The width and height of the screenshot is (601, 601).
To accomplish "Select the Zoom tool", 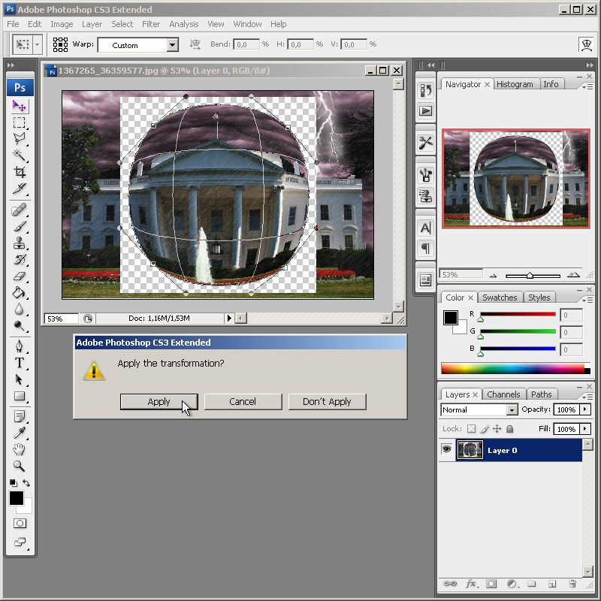I will tap(20, 466).
